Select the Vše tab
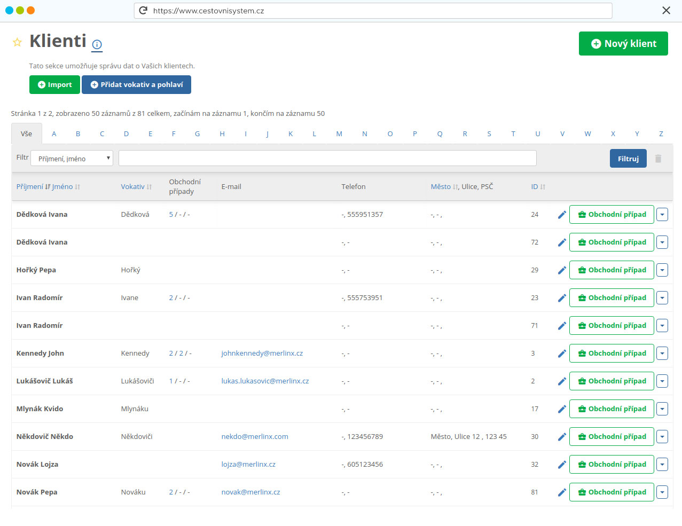The width and height of the screenshot is (682, 526). coord(26,134)
